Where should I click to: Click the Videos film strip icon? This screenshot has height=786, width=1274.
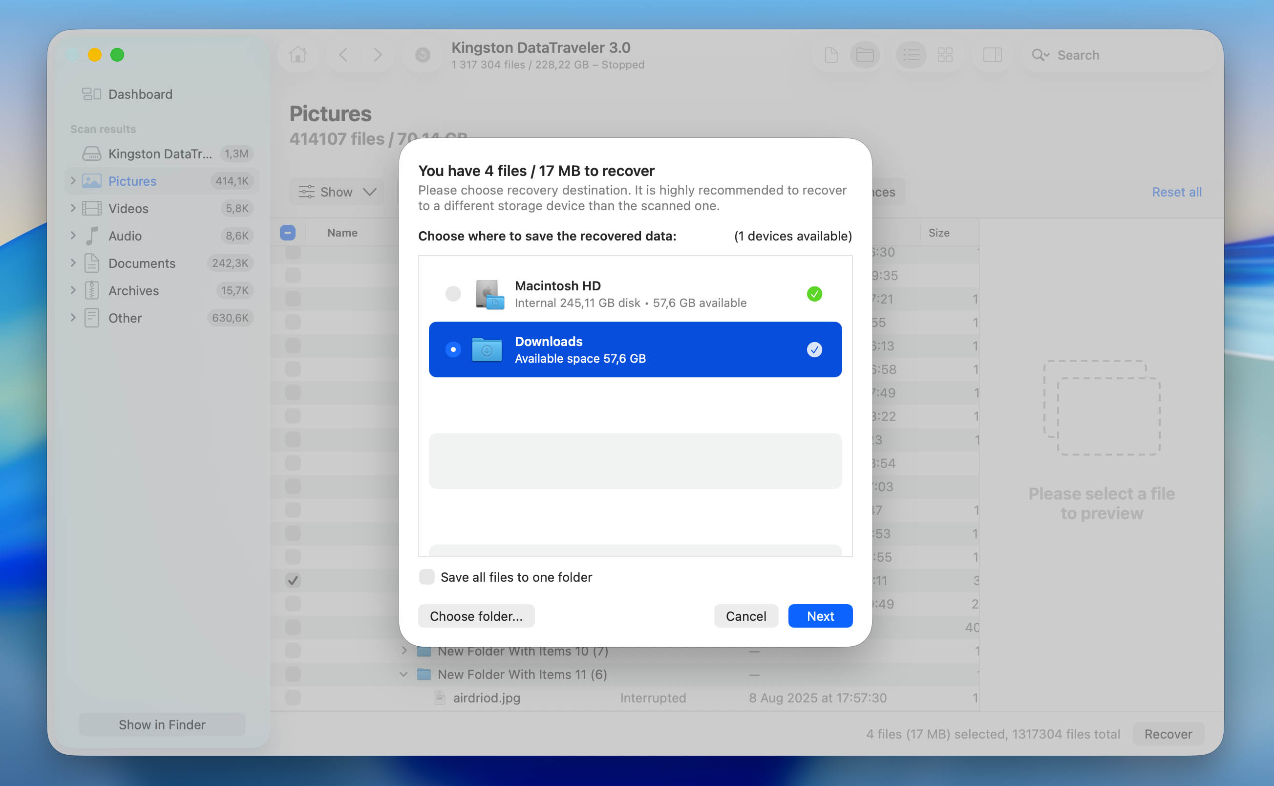click(92, 208)
